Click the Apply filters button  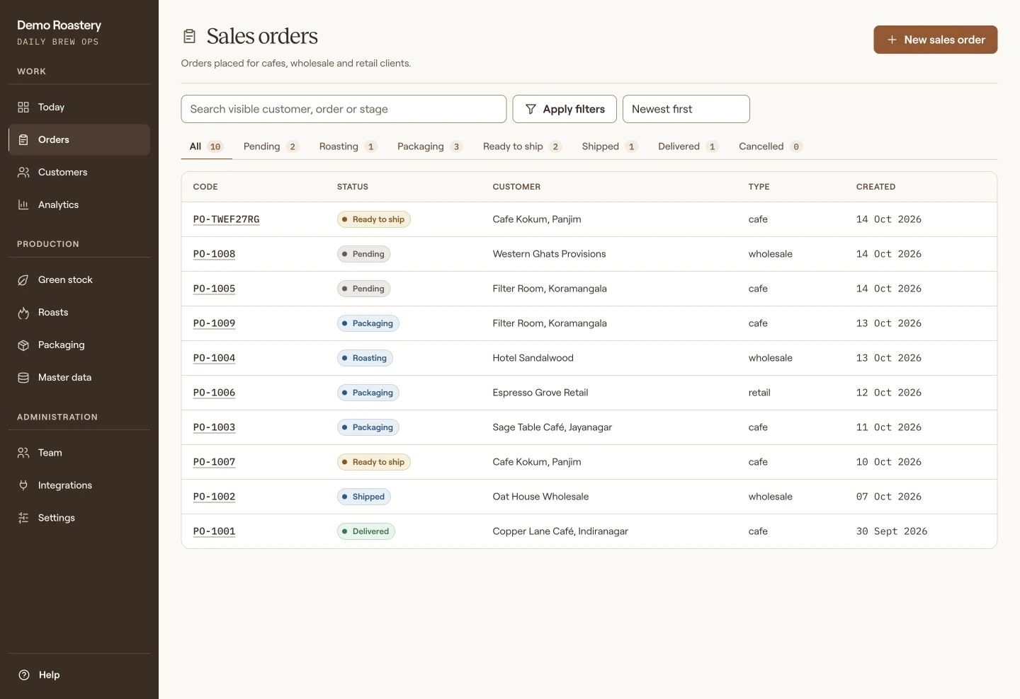(565, 109)
